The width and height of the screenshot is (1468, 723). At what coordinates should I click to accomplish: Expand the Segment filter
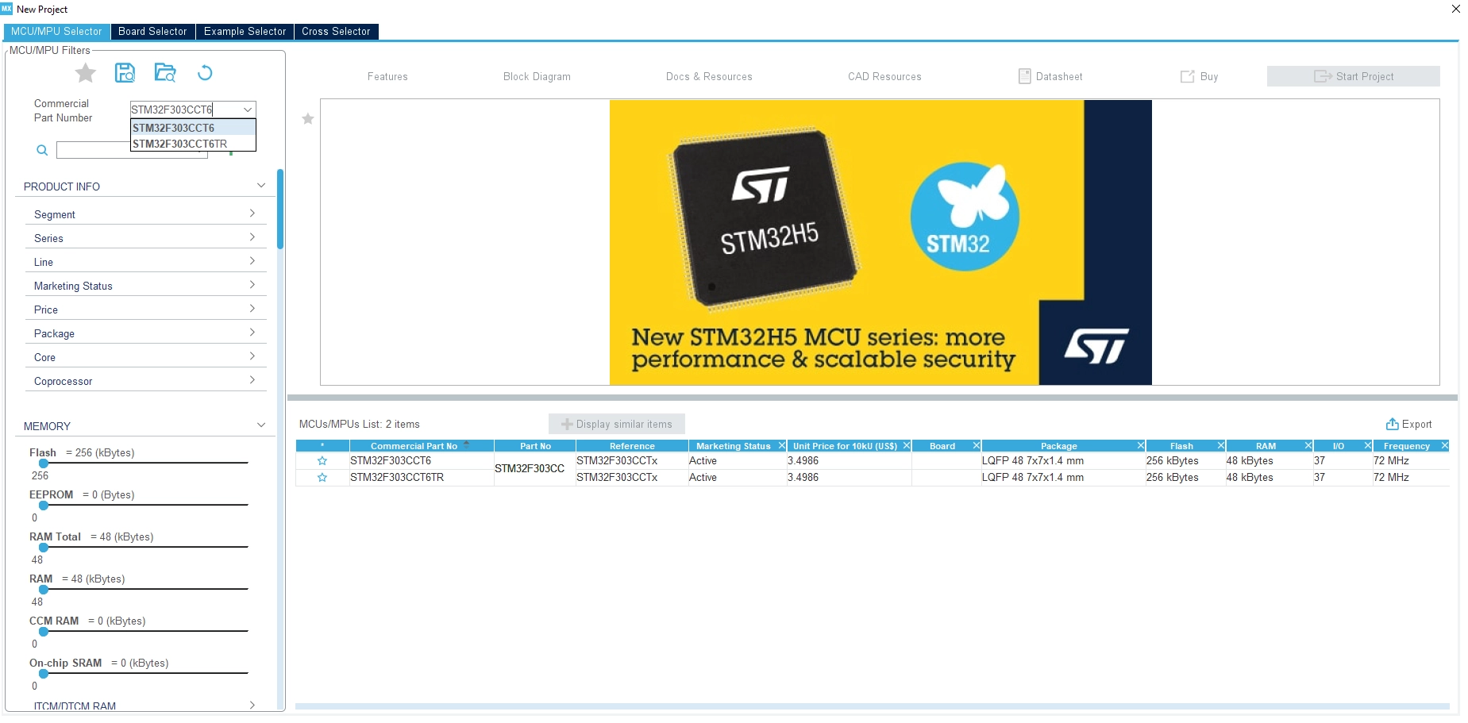pyautogui.click(x=252, y=213)
